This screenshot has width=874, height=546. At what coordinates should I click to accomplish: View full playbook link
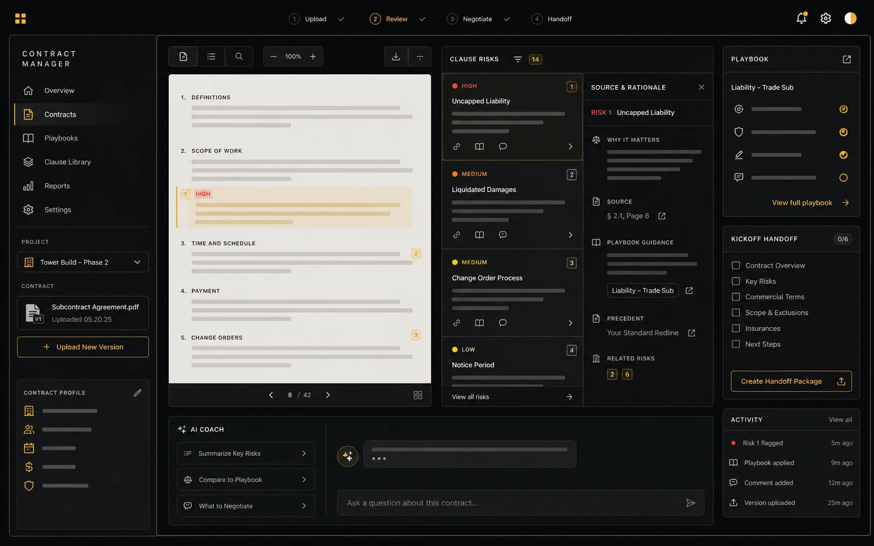(810, 203)
